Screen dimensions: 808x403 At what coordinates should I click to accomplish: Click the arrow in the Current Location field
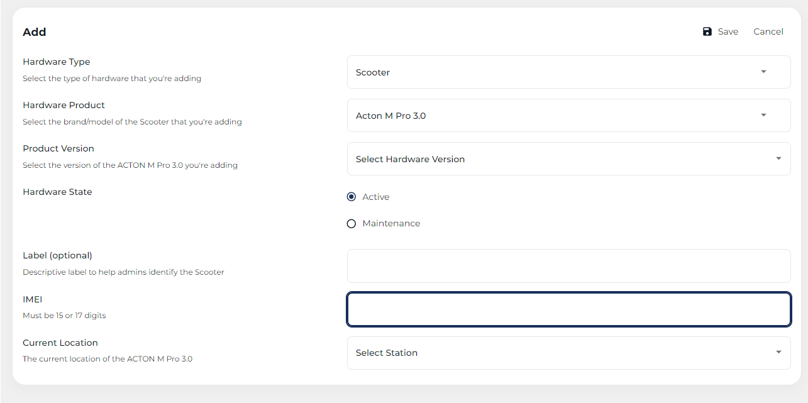(x=778, y=353)
